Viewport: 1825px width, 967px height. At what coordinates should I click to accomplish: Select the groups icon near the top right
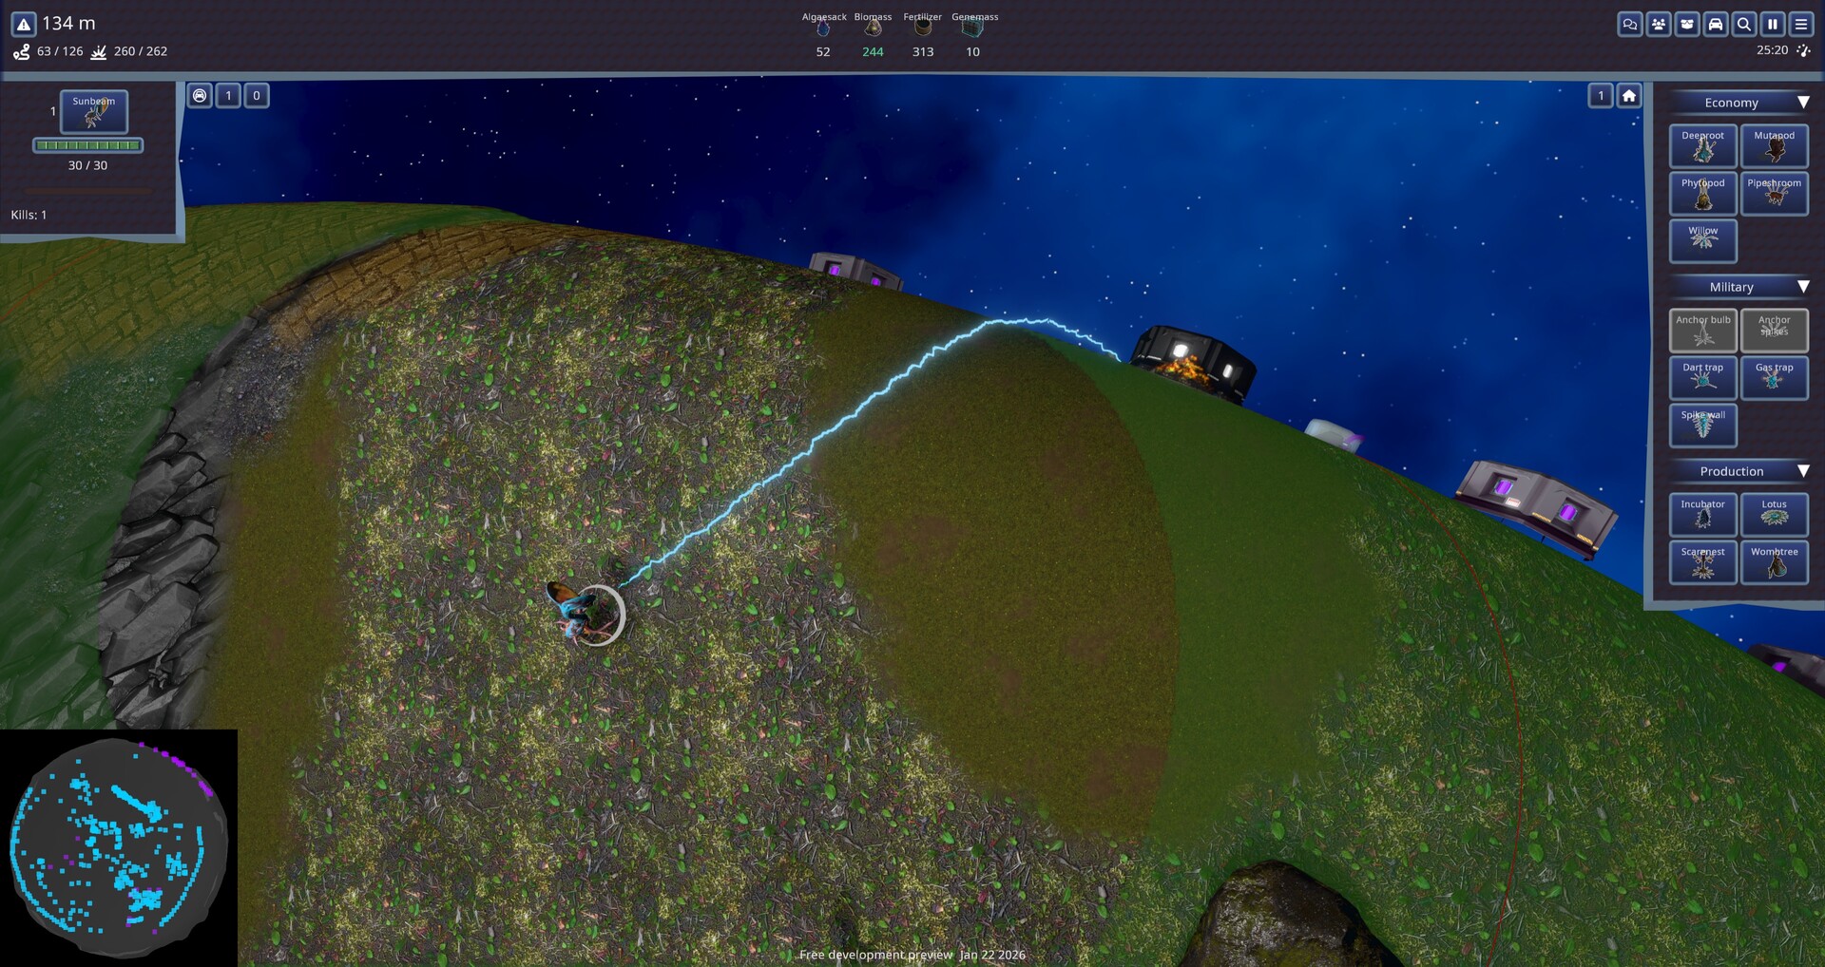(1658, 24)
